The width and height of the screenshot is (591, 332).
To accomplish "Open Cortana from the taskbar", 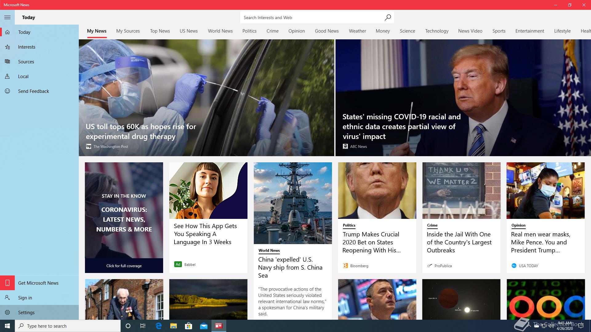I will pyautogui.click(x=128, y=326).
